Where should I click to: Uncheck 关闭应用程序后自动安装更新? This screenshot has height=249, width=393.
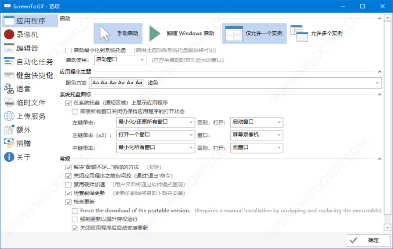tap(75, 228)
